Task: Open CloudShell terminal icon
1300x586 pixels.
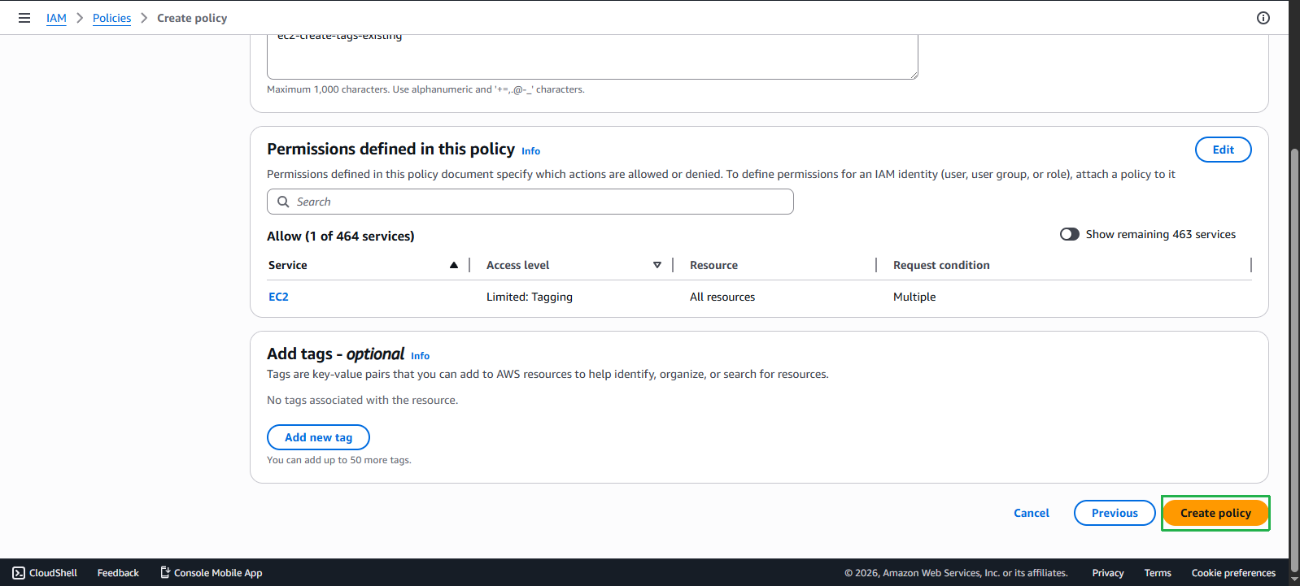Action: (x=19, y=573)
